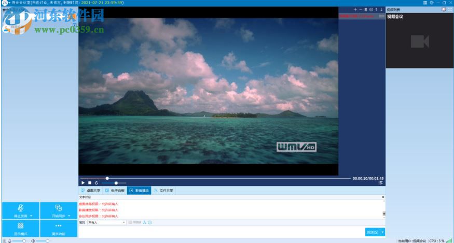Click the network signal bars icon
The width and height of the screenshot is (454, 243).
point(449,241)
